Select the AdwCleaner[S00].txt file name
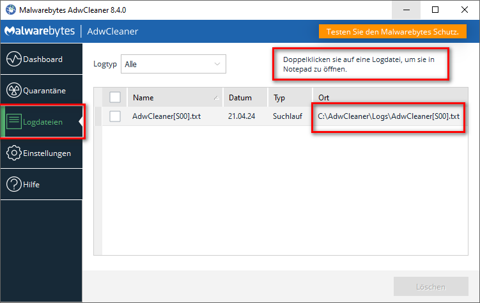 pyautogui.click(x=167, y=116)
